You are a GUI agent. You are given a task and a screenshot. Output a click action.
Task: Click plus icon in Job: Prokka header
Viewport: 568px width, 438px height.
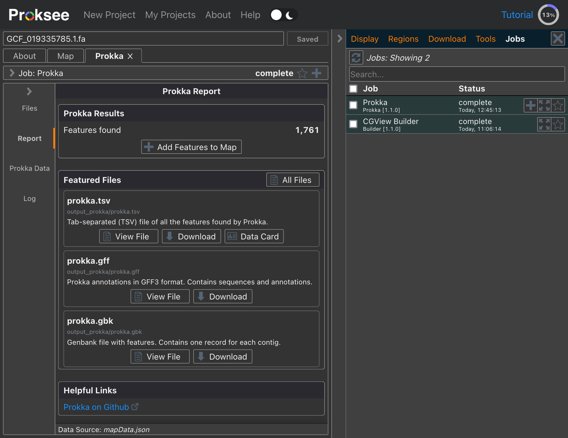317,73
